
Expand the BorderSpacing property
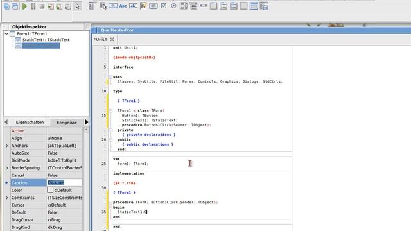tap(7, 168)
